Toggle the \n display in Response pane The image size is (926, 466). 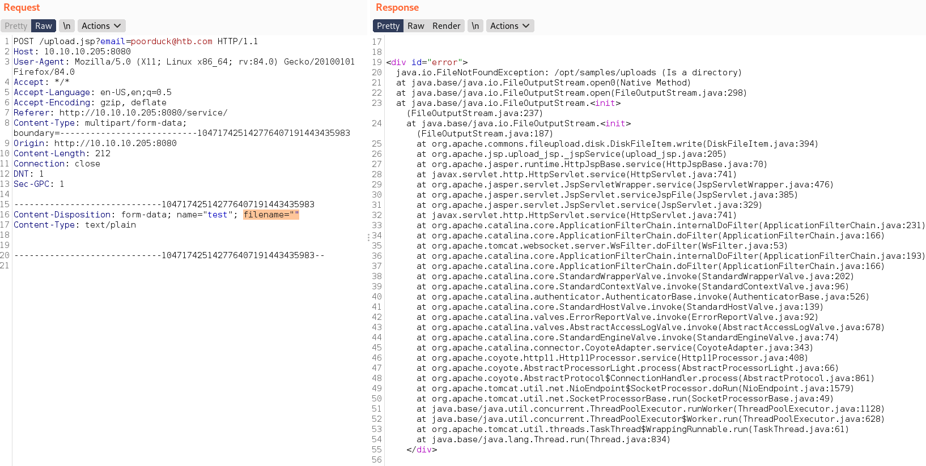[475, 26]
